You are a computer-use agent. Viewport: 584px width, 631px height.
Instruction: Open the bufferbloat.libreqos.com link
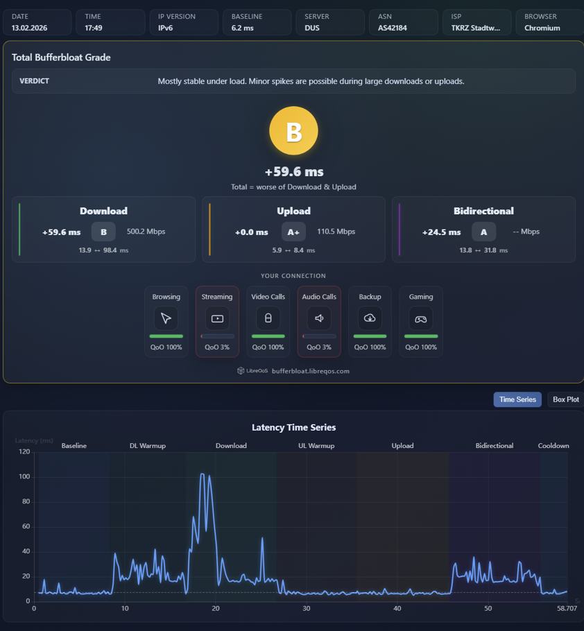coord(310,371)
